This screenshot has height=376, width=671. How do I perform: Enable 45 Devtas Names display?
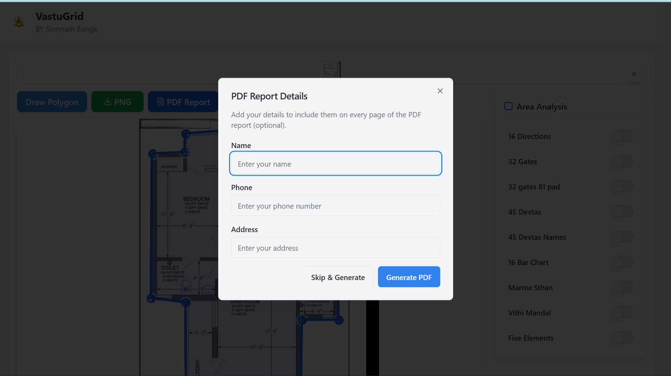622,237
